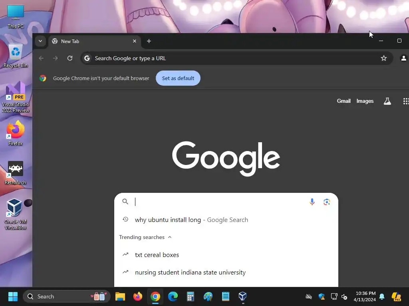Open the Copilot preview icon in taskbar

coord(396,296)
